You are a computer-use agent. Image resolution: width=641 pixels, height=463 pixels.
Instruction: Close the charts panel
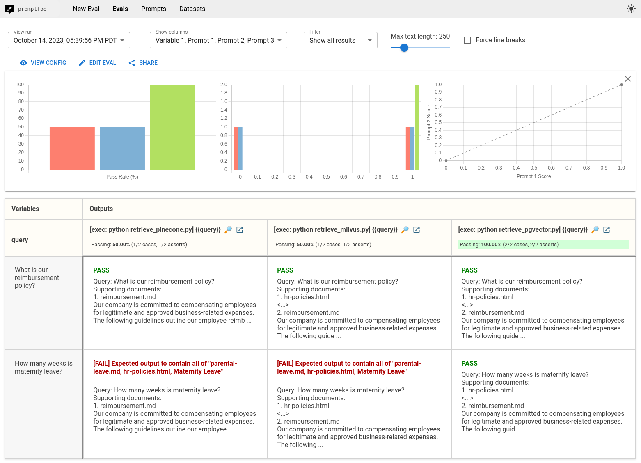point(627,79)
